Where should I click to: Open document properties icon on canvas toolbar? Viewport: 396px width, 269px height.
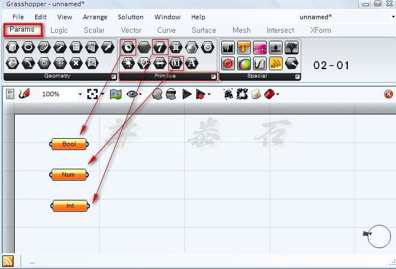point(10,94)
